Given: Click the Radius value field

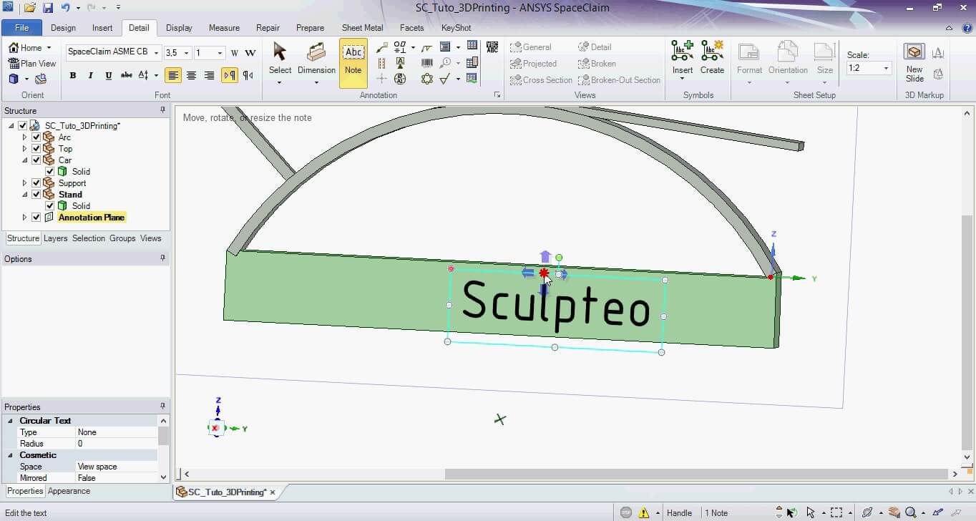Looking at the screenshot, I should point(114,444).
